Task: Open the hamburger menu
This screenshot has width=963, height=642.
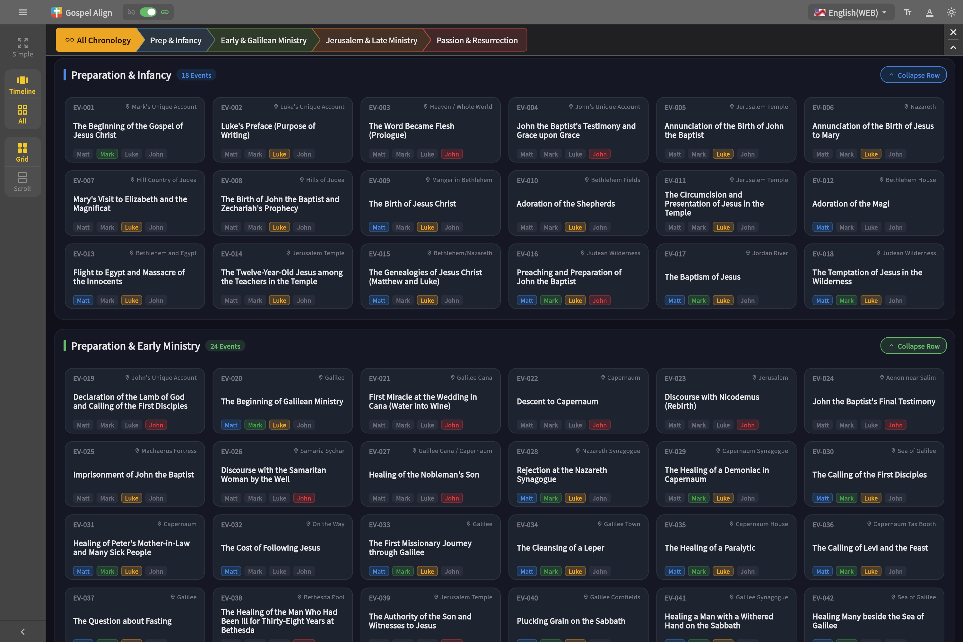Action: coord(23,12)
